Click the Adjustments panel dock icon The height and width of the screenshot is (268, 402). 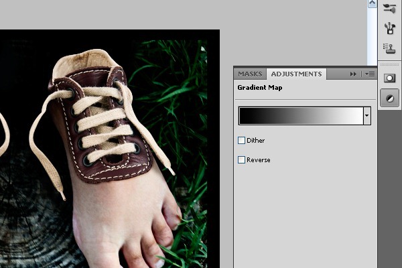pyautogui.click(x=389, y=98)
